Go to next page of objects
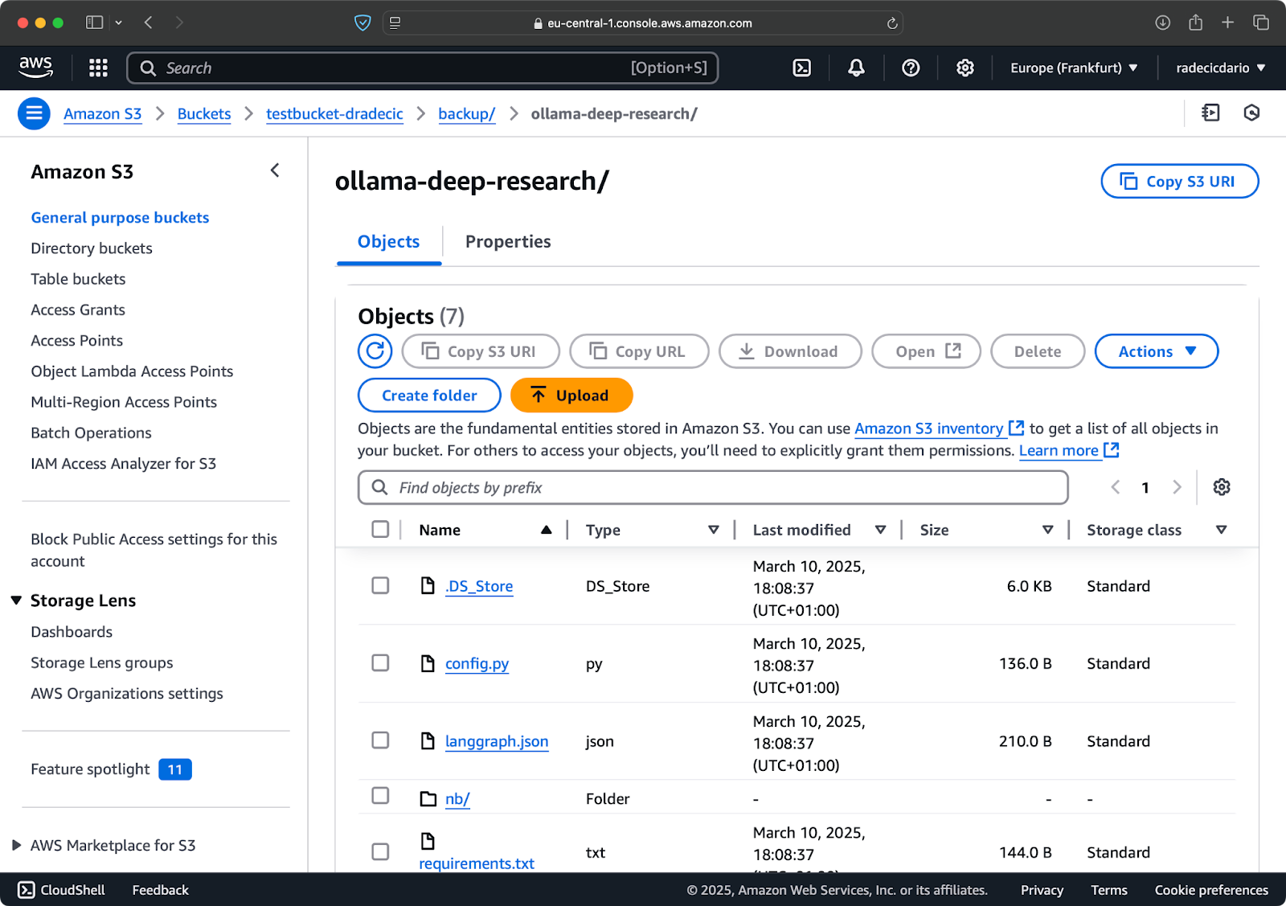1286x906 pixels. click(1177, 487)
